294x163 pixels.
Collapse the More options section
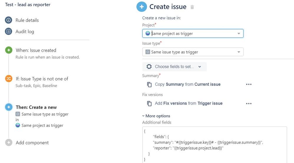156,116
